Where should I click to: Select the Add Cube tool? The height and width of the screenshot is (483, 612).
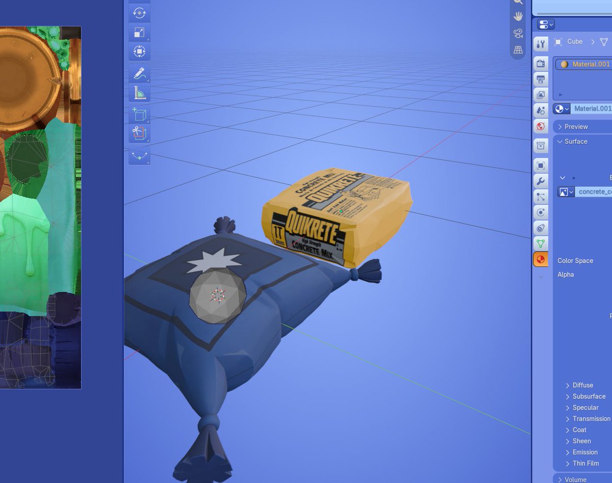(139, 115)
